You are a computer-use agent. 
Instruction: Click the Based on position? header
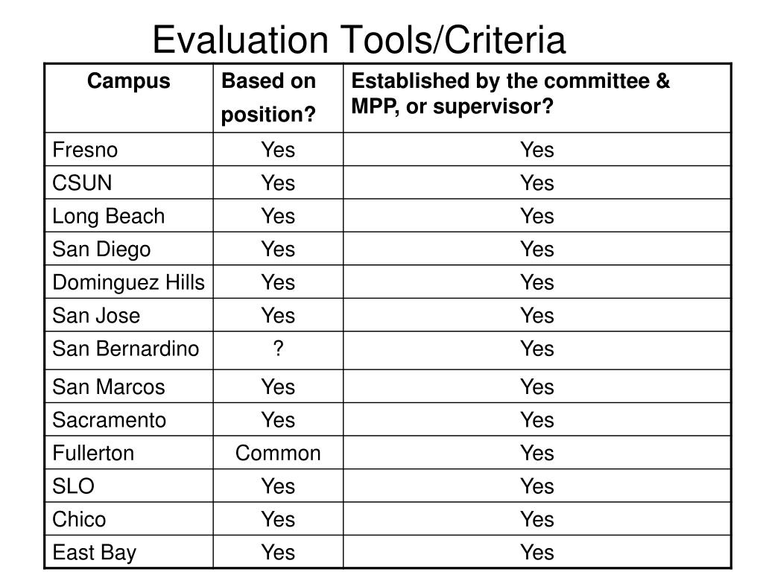tap(269, 97)
